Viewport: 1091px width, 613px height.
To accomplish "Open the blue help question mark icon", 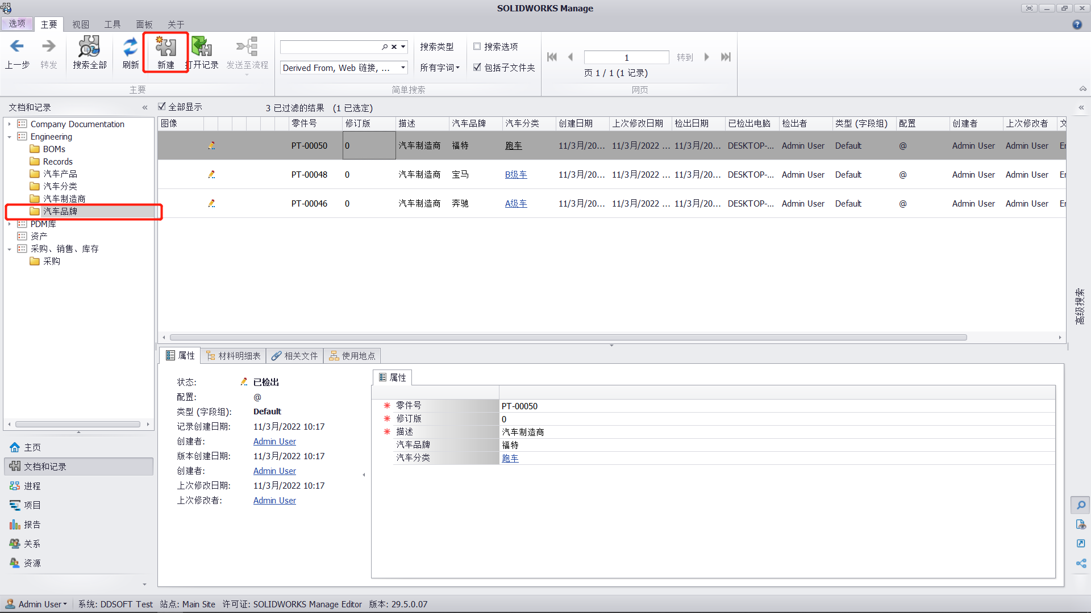I will (1077, 24).
